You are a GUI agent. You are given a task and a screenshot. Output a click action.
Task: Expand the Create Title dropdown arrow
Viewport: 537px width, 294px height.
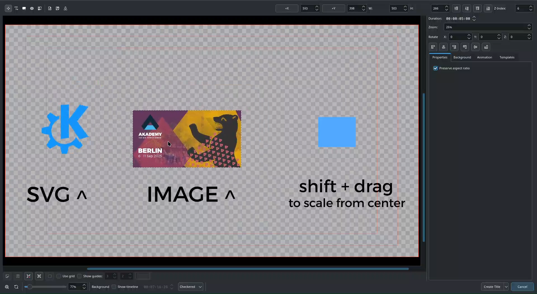pos(506,287)
